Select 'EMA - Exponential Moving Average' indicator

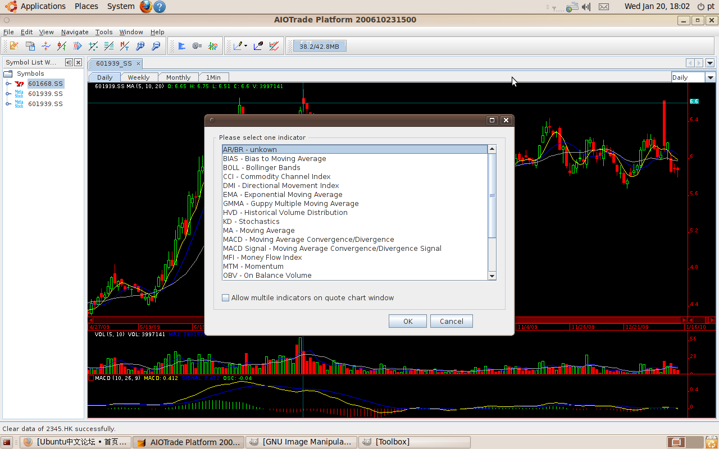[x=355, y=195]
